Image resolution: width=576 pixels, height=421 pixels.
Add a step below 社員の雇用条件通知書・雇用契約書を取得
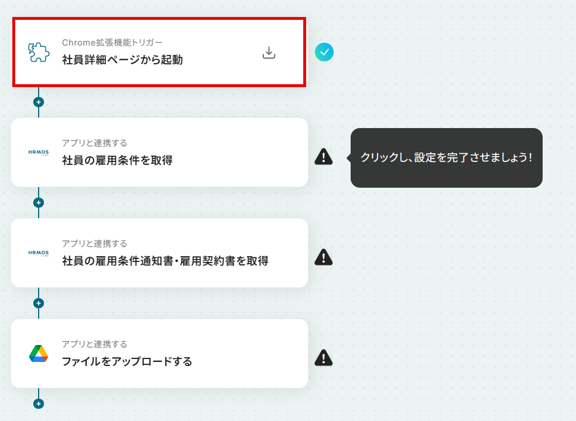[x=39, y=303]
